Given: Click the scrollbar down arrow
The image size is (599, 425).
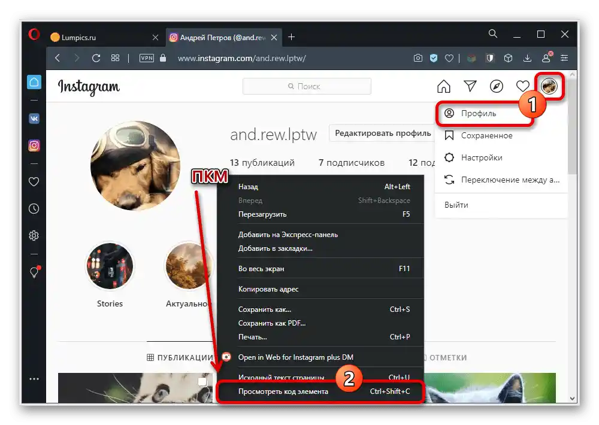Looking at the screenshot, I should (572, 398).
